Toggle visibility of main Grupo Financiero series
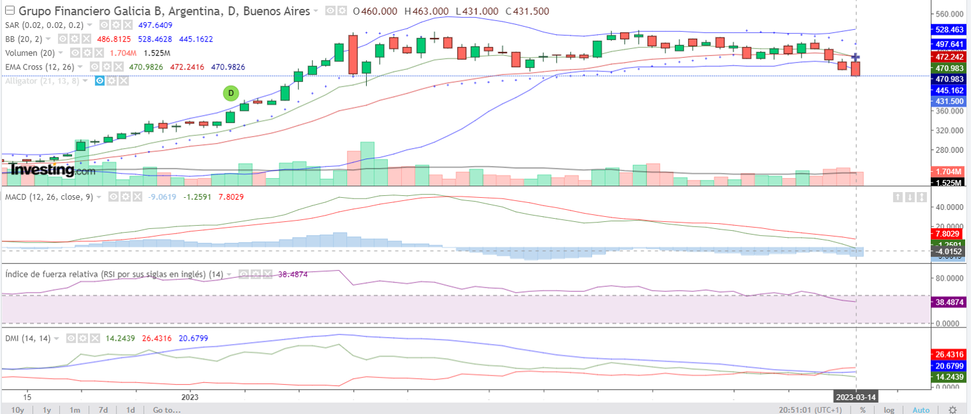The image size is (976, 414). pos(330,11)
